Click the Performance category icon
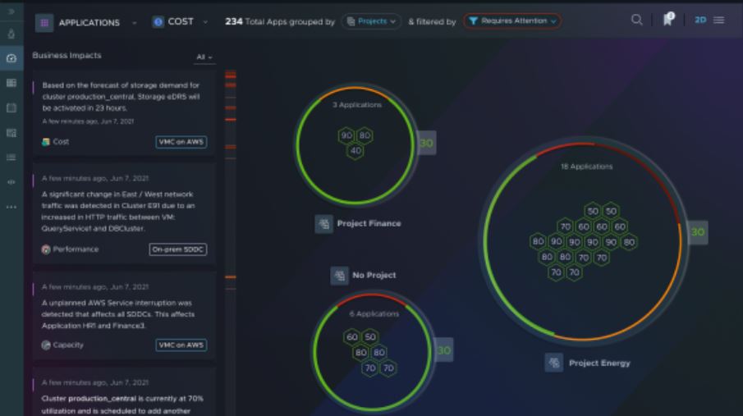This screenshot has height=416, width=743. point(46,249)
